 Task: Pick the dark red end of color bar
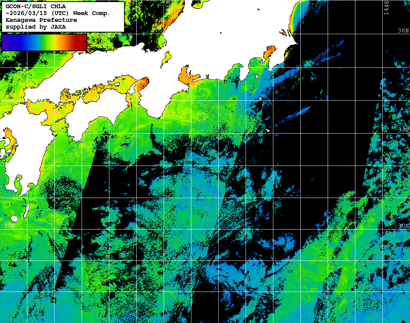coord(81,42)
